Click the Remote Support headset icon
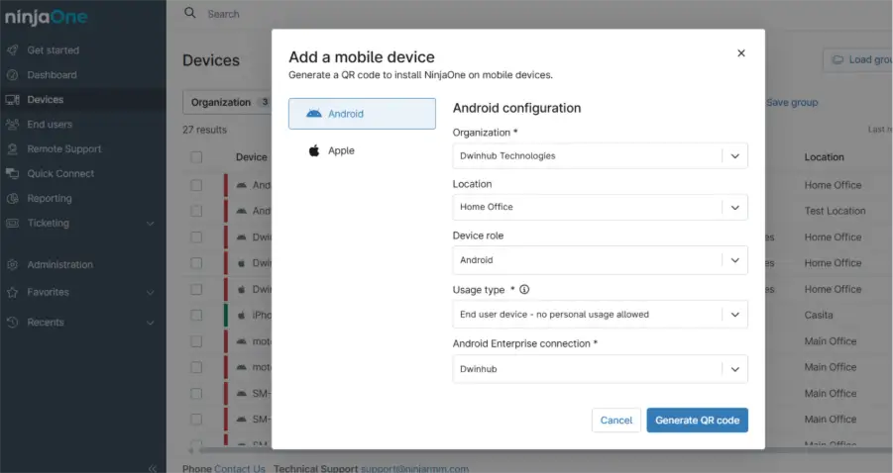Viewport: 893px width, 473px height. pyautogui.click(x=13, y=149)
